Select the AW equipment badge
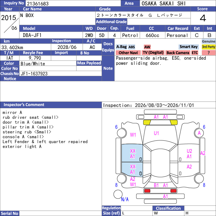Viewport: 216px width, 216px height. [147, 47]
